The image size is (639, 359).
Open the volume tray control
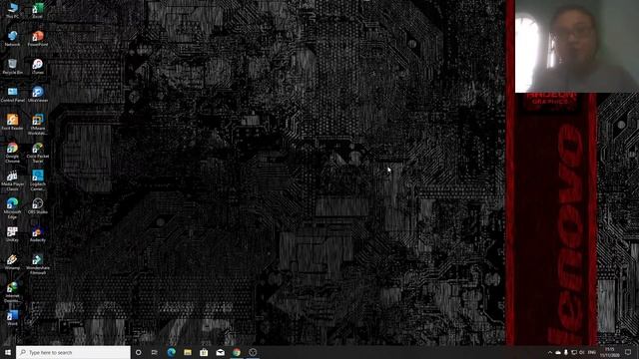(x=581, y=352)
